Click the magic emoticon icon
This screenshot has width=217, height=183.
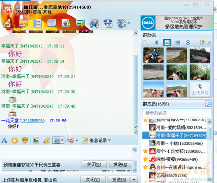[25, 140]
